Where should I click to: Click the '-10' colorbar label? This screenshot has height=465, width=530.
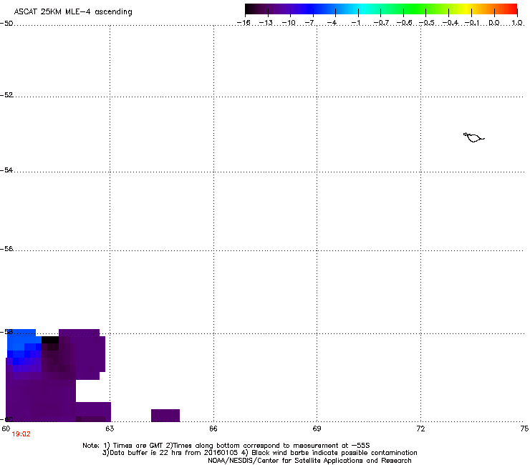[x=289, y=23]
